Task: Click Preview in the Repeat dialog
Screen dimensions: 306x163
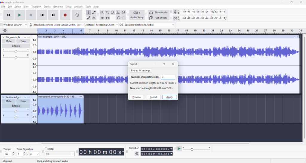Action: pos(137,97)
